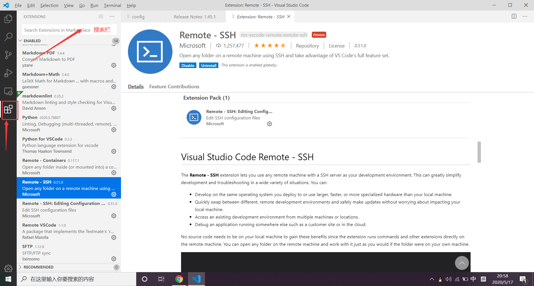Open gear for extension pack item

(270, 124)
